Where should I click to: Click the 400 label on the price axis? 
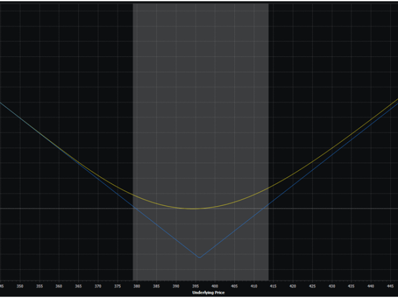point(214,286)
